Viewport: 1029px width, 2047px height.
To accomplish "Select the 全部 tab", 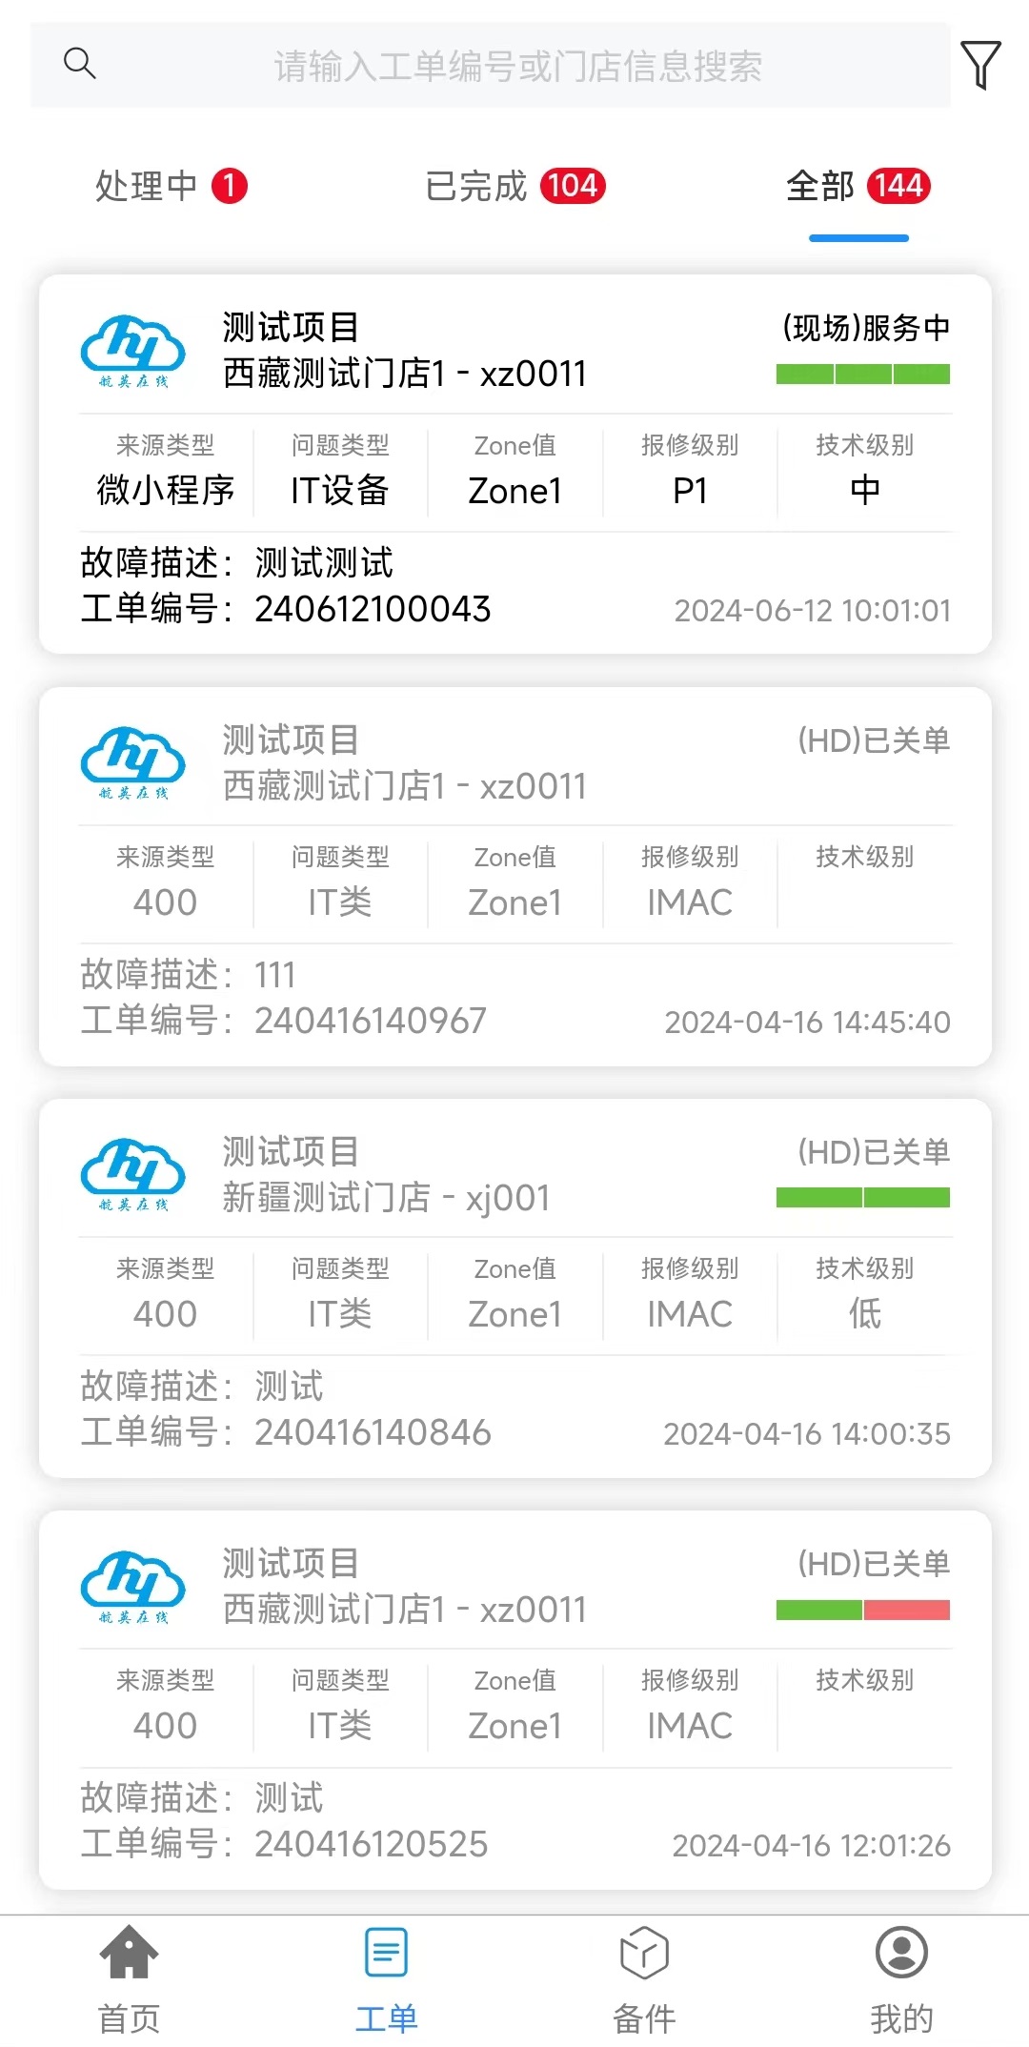I will 857,187.
